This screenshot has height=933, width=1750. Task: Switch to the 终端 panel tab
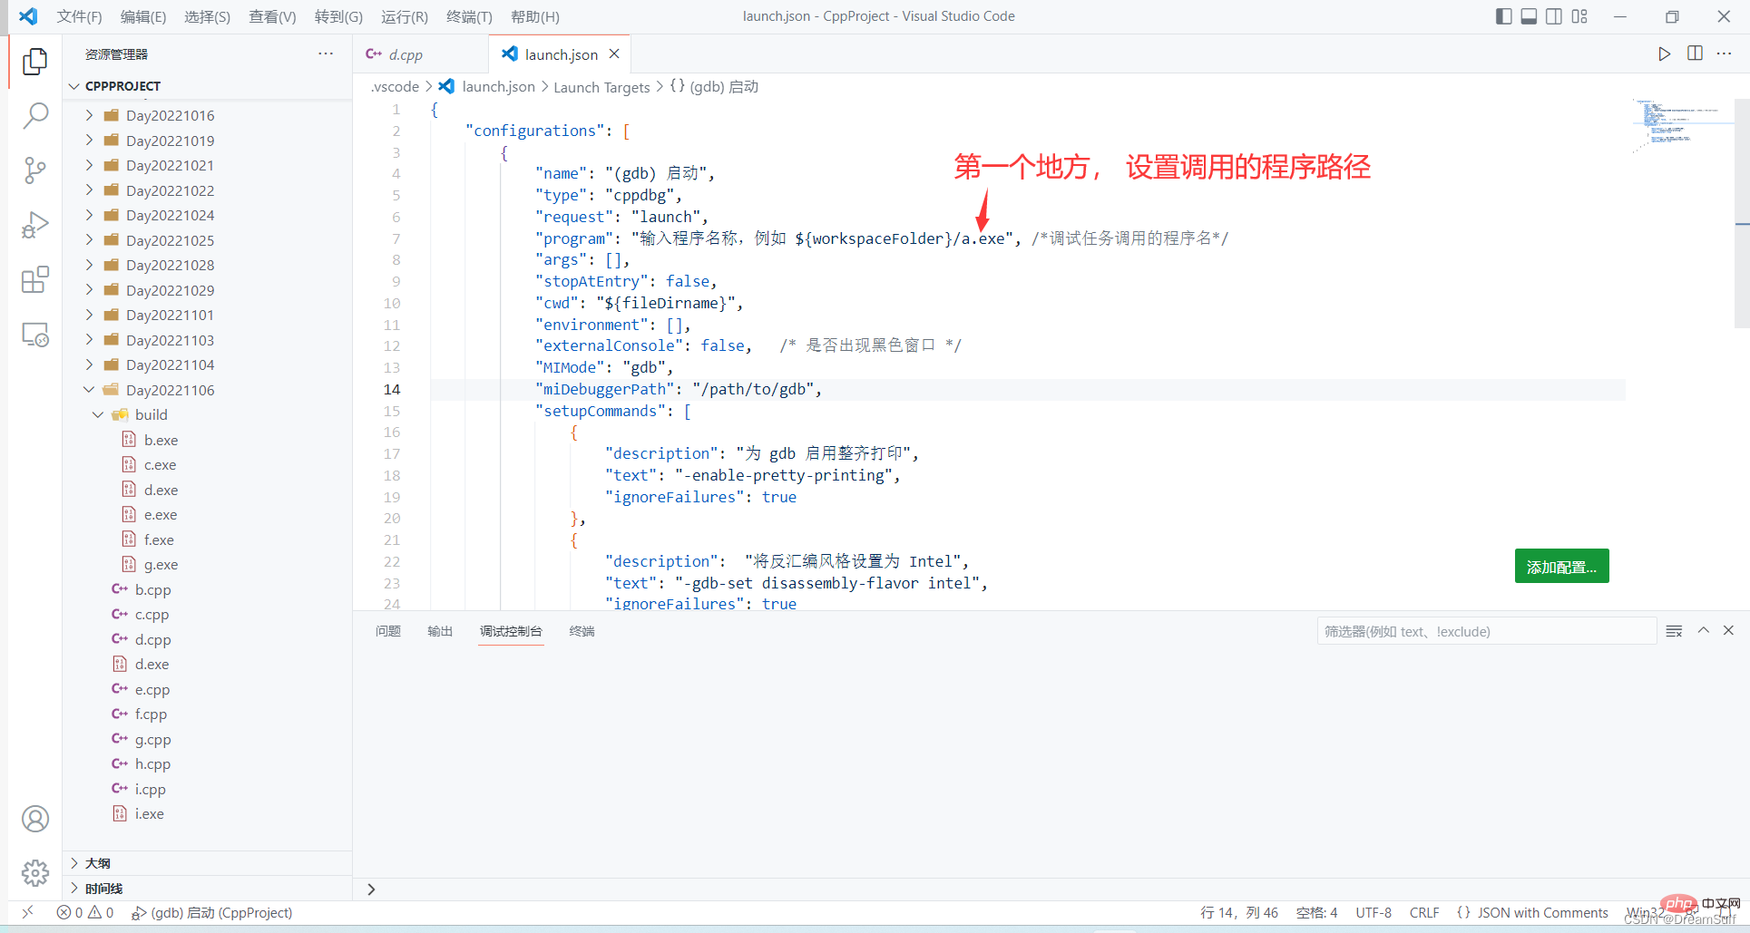click(582, 631)
